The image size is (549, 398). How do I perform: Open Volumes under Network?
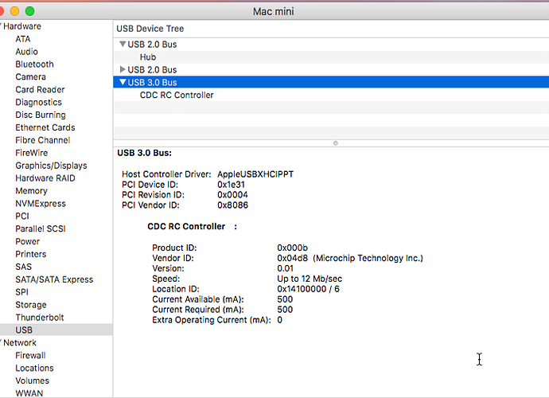click(x=32, y=380)
